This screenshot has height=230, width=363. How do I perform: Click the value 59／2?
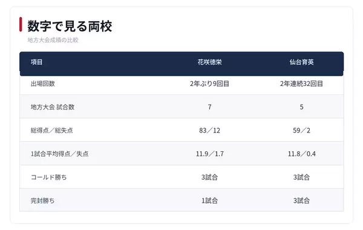tap(301, 130)
